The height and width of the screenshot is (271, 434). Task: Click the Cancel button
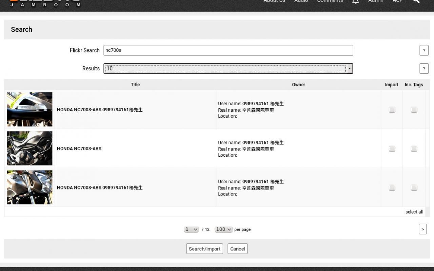point(237,249)
